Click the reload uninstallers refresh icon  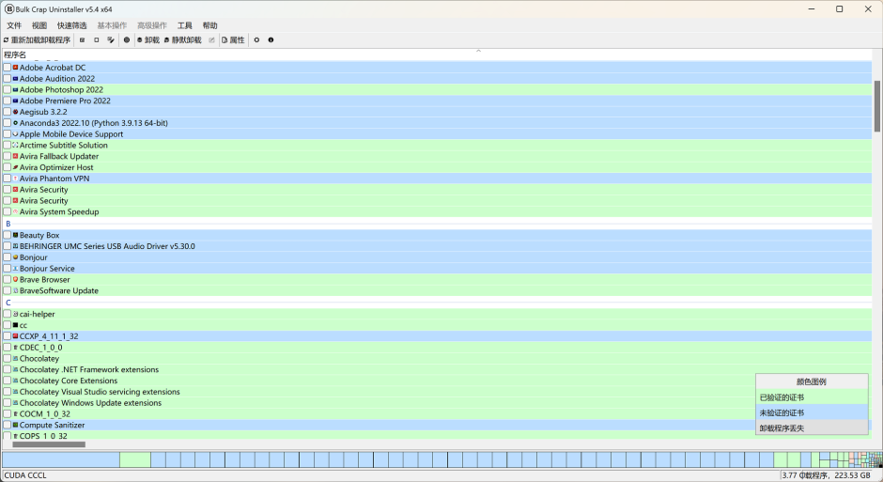pos(6,40)
